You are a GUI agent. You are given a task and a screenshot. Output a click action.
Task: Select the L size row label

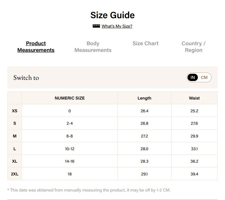[15, 149]
